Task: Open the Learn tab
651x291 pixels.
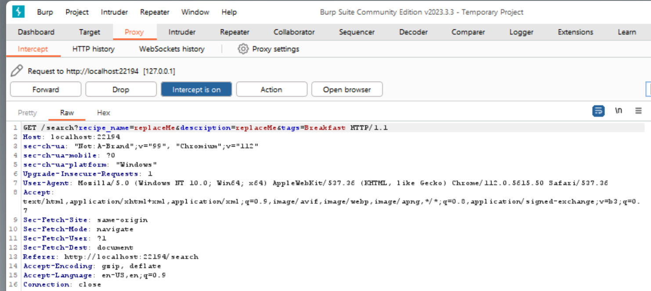Action: (627, 32)
